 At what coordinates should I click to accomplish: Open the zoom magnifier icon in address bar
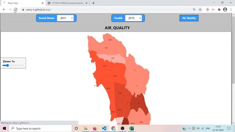194,10
